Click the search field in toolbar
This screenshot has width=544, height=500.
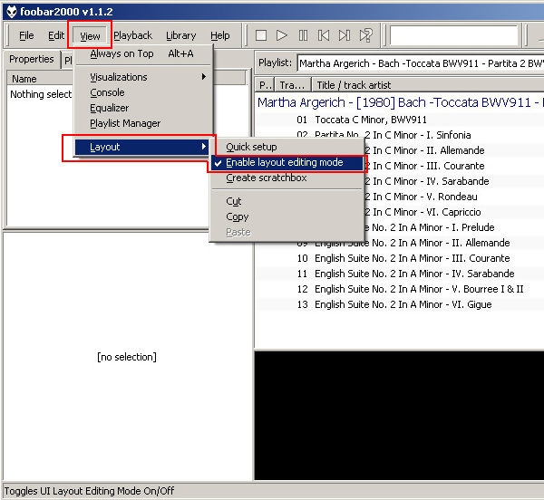(x=454, y=35)
